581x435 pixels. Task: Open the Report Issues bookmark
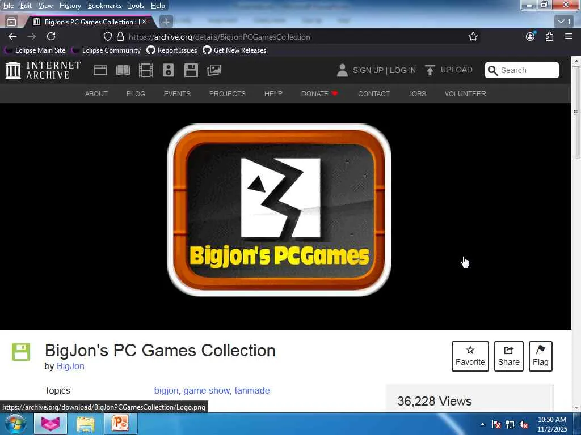pyautogui.click(x=171, y=50)
